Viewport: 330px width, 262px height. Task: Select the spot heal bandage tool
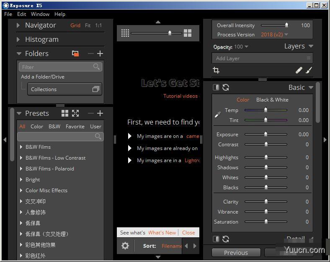tap(299, 70)
